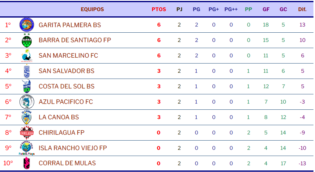Screen dimensions: 315x172
Task: Select the ISLA RANCHO VIEJO FP name
Action: pos(73,148)
